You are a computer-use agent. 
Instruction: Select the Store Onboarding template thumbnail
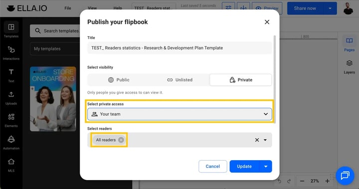tap(53, 99)
